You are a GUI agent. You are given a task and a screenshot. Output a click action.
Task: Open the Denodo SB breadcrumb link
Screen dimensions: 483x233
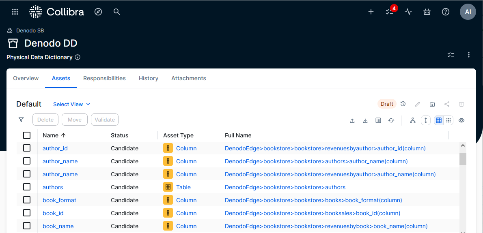(x=30, y=30)
